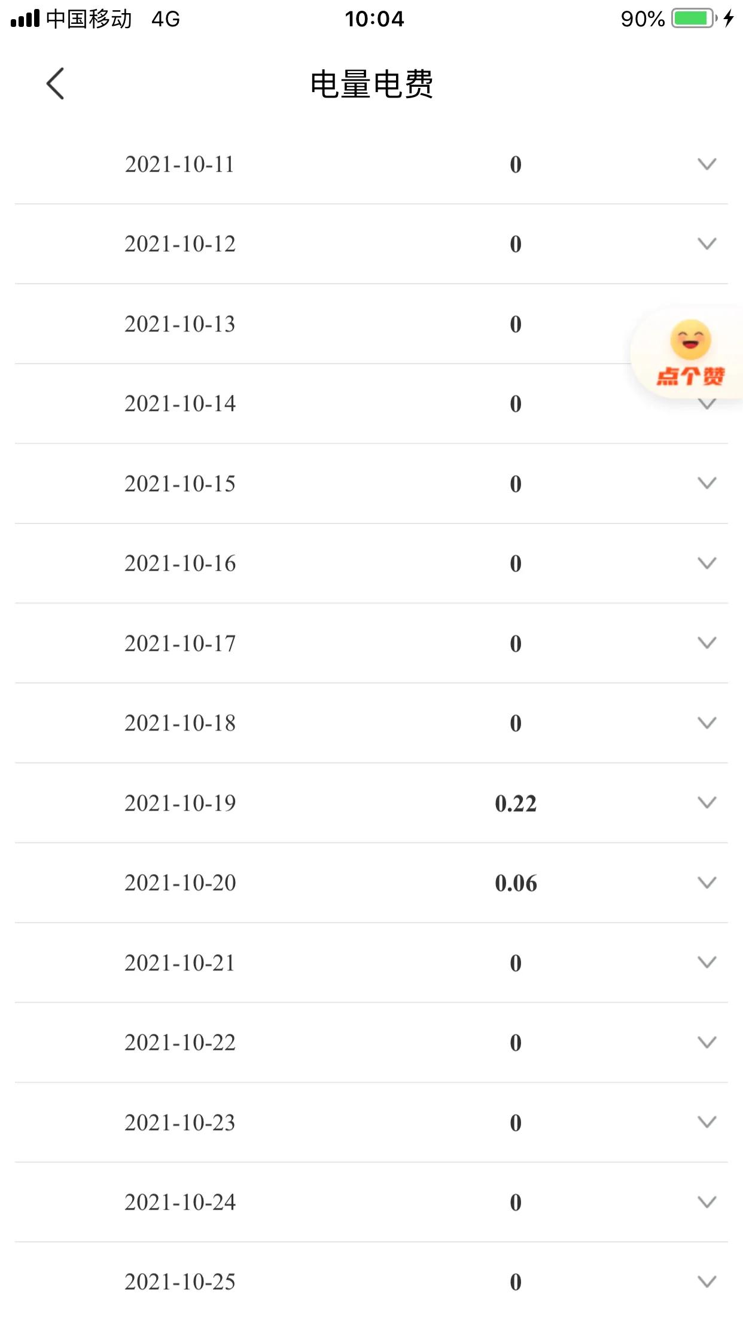Image resolution: width=743 pixels, height=1321 pixels.
Task: Tap the signal strength bars icon
Action: click(x=25, y=19)
